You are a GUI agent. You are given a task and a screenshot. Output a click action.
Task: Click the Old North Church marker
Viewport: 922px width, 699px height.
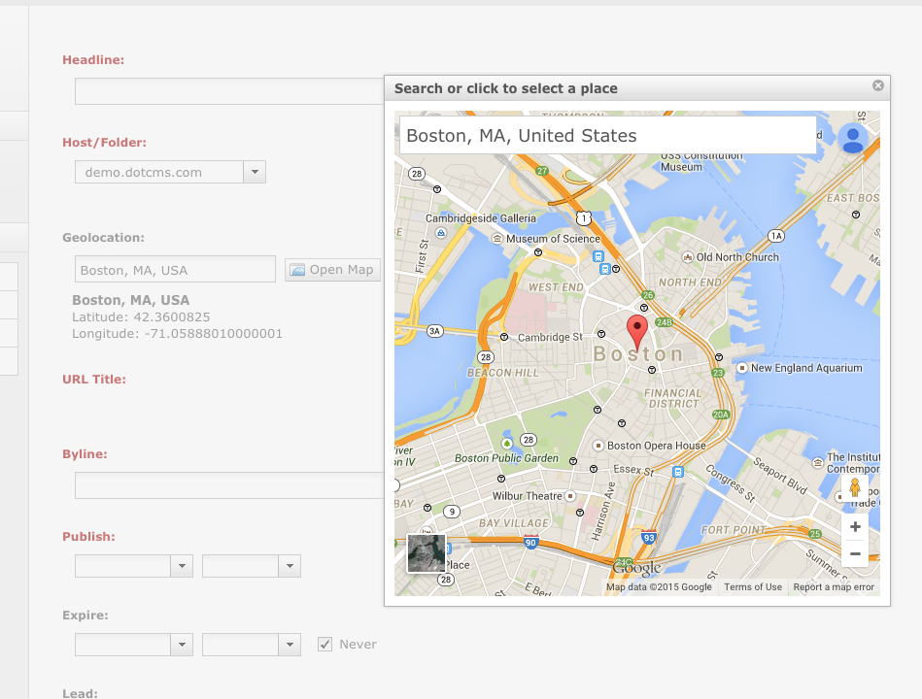pos(688,257)
